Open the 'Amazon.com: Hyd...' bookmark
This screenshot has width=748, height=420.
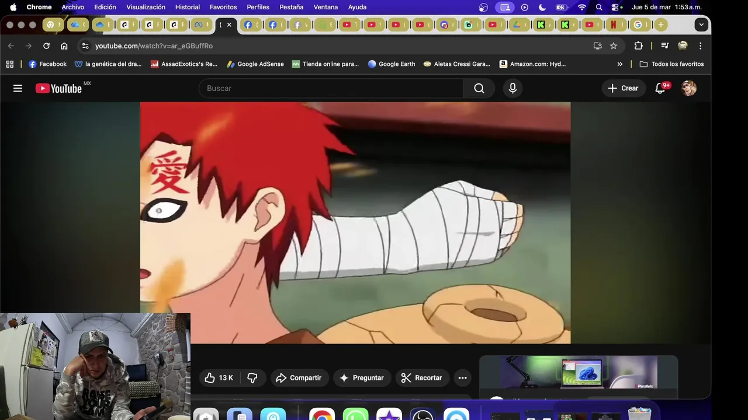click(x=532, y=64)
